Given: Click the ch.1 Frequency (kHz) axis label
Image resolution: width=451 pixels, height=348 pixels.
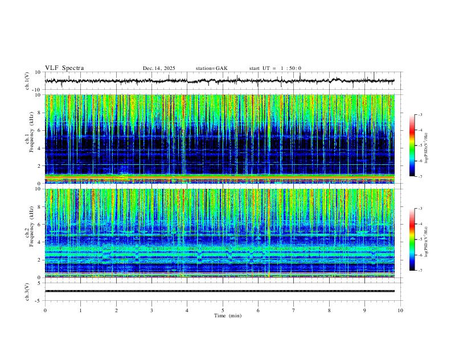Looking at the screenshot, I should click(30, 131).
